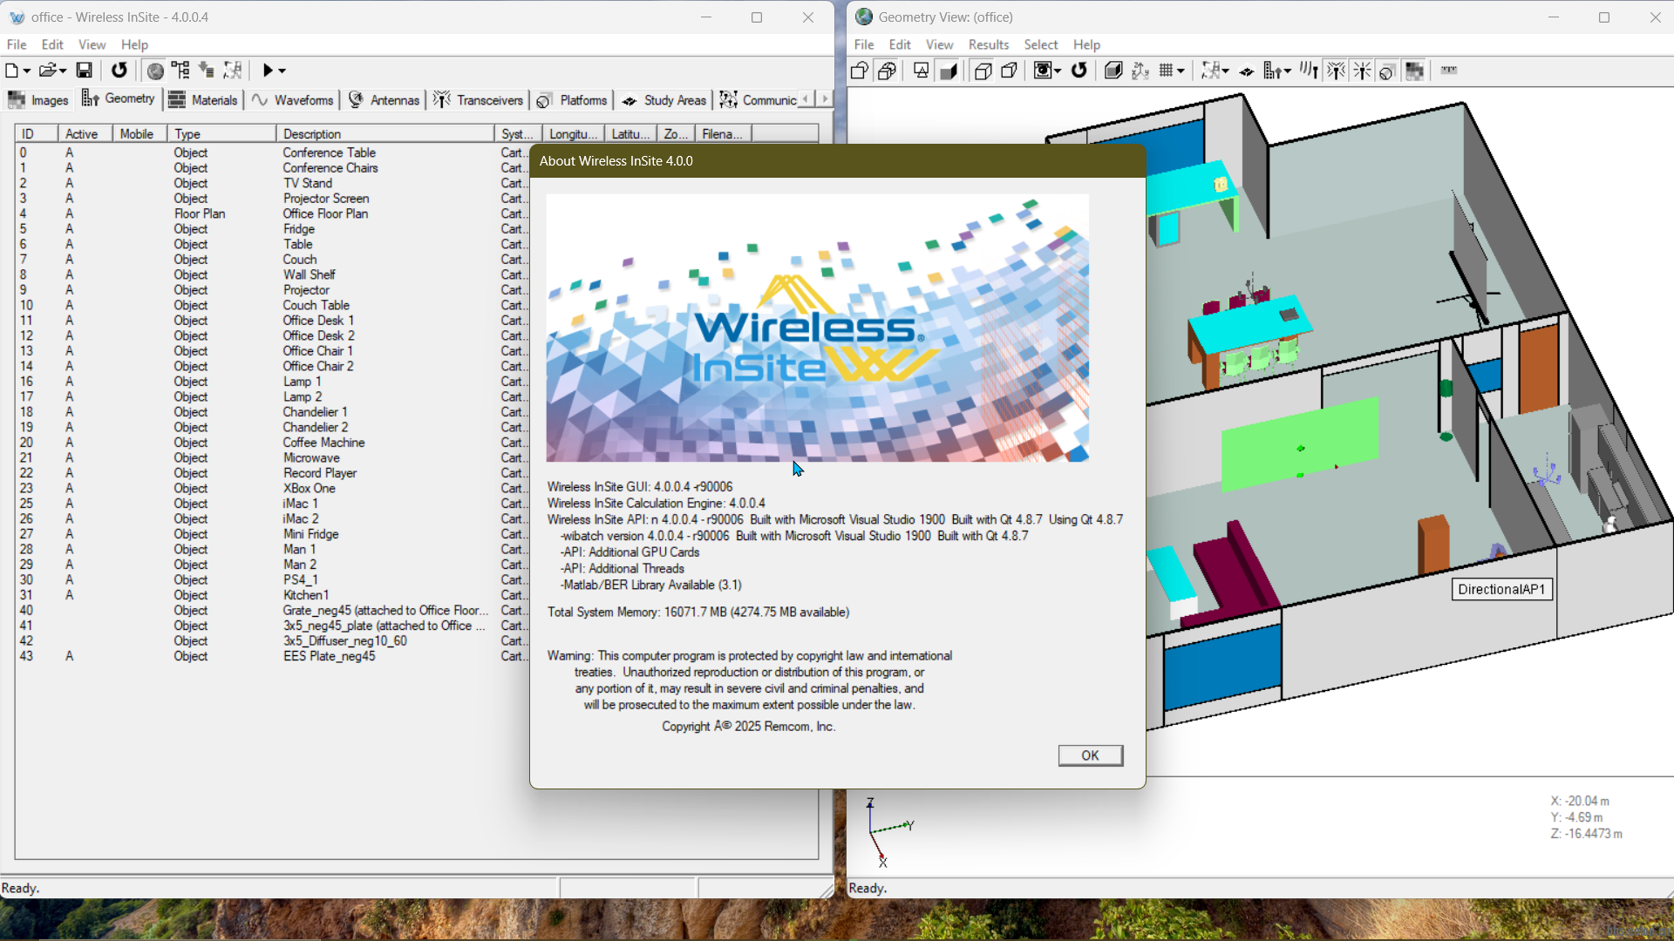Click the New project icon in Wireless InSite
The width and height of the screenshot is (1674, 941).
click(12, 71)
